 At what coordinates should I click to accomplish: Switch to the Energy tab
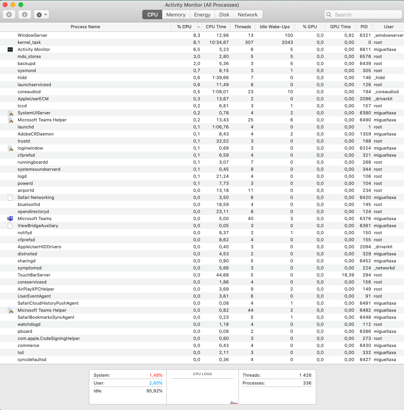point(202,14)
